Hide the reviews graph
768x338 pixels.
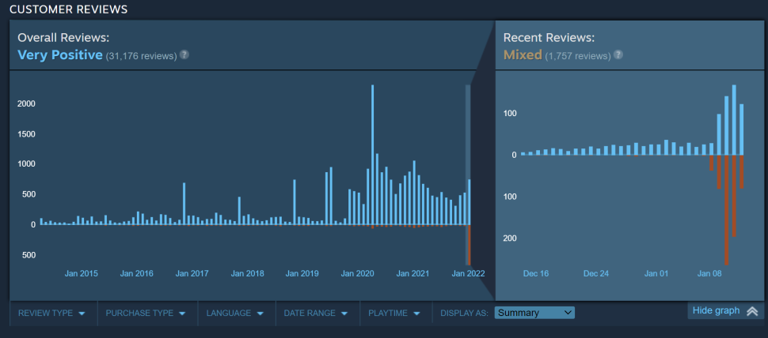[716, 311]
